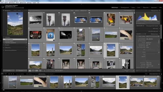Toggle flag on blue helmet thumbnail

[x=44, y=28]
